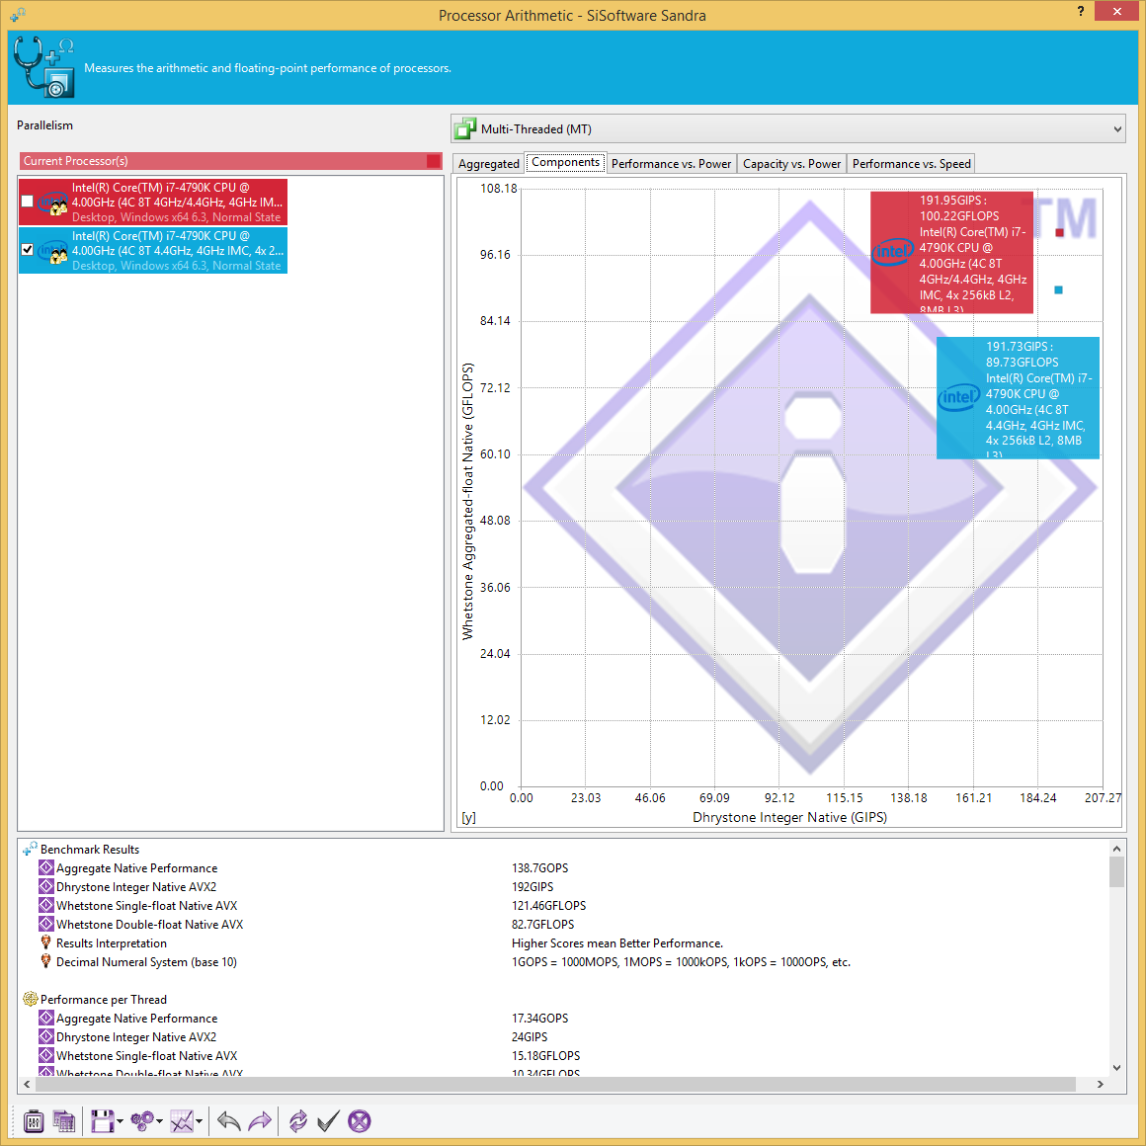Click the Results Interpretation tip icon
This screenshot has height=1146, width=1146.
pos(46,942)
